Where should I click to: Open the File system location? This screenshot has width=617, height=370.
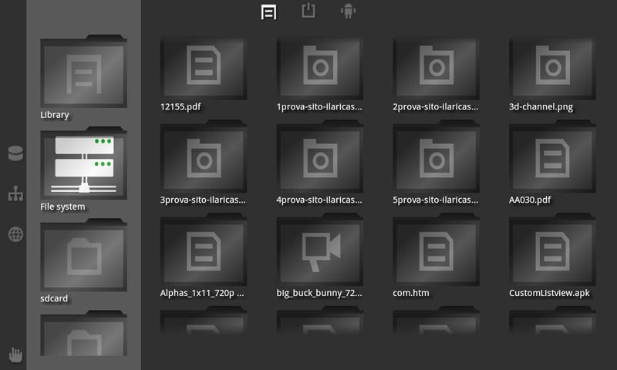[x=83, y=163]
